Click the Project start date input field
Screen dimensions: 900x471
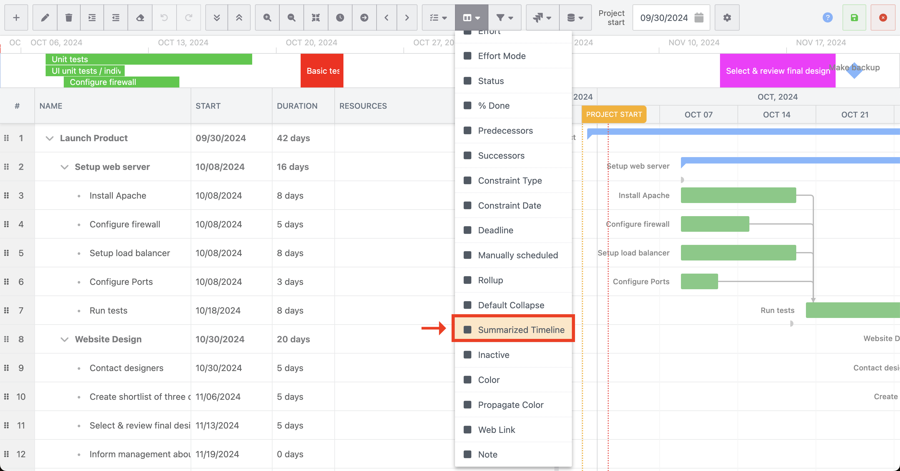pyautogui.click(x=664, y=17)
